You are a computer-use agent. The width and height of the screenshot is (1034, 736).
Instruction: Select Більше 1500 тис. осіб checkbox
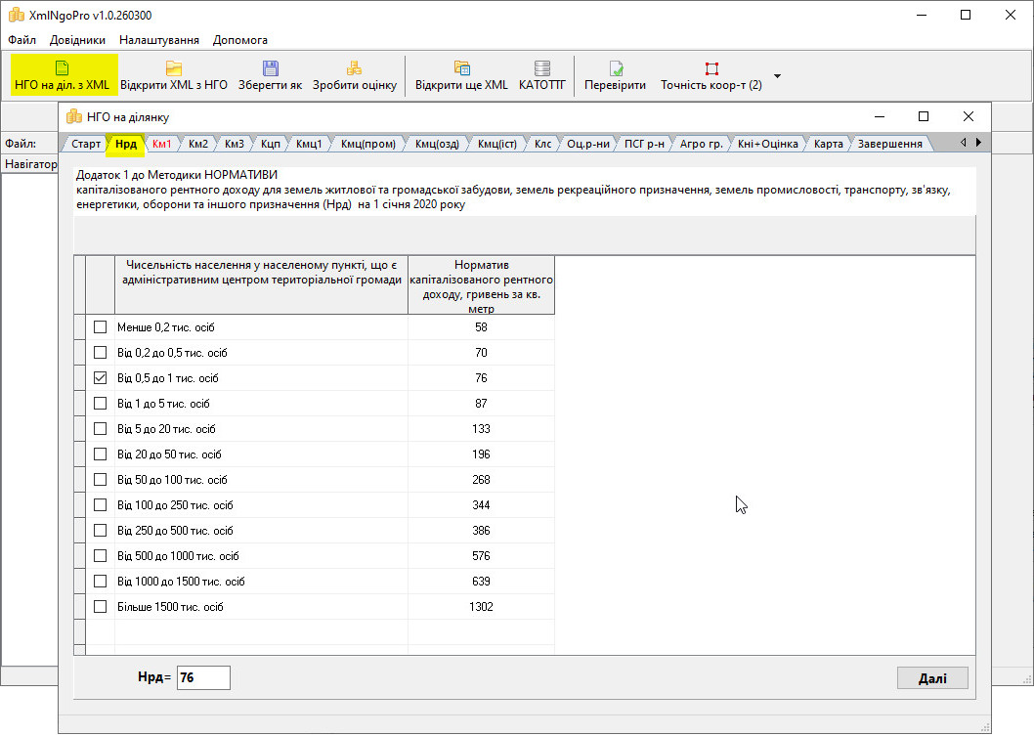tap(100, 607)
